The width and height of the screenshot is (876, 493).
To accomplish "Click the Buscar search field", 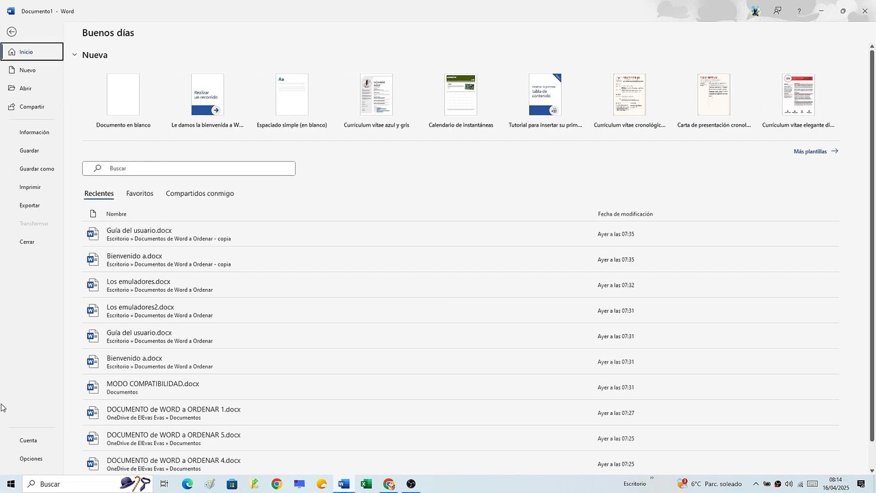I will pos(189,168).
